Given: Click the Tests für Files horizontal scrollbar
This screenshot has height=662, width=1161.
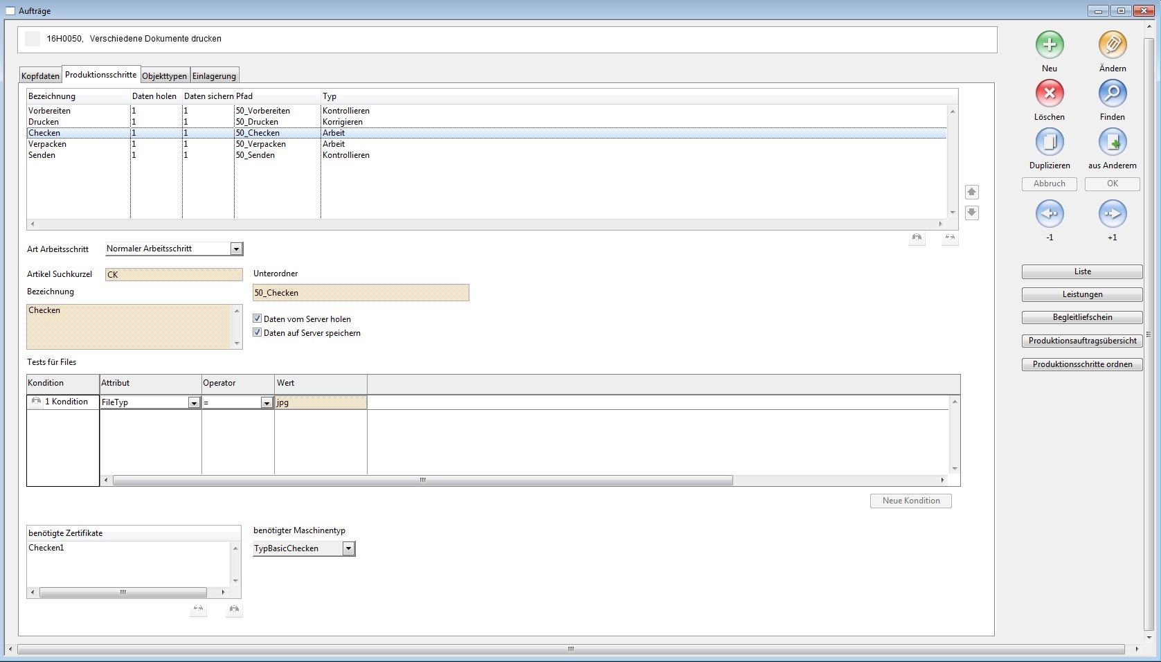Looking at the screenshot, I should tap(422, 480).
